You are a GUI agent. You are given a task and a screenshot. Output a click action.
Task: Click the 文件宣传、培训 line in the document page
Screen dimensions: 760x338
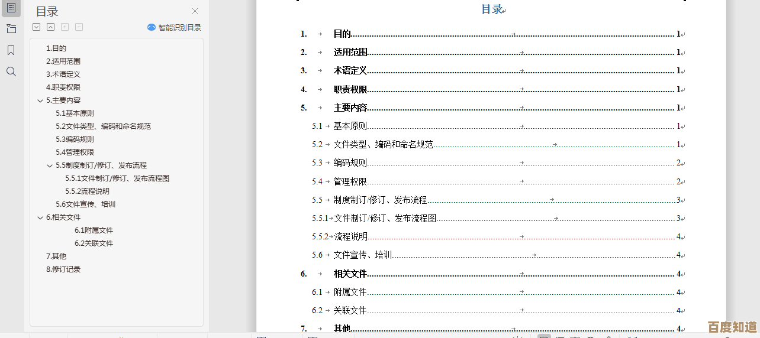(362, 255)
